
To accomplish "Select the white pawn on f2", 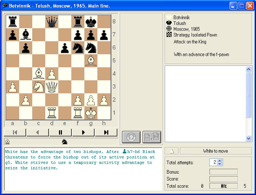I will click(x=78, y=100).
